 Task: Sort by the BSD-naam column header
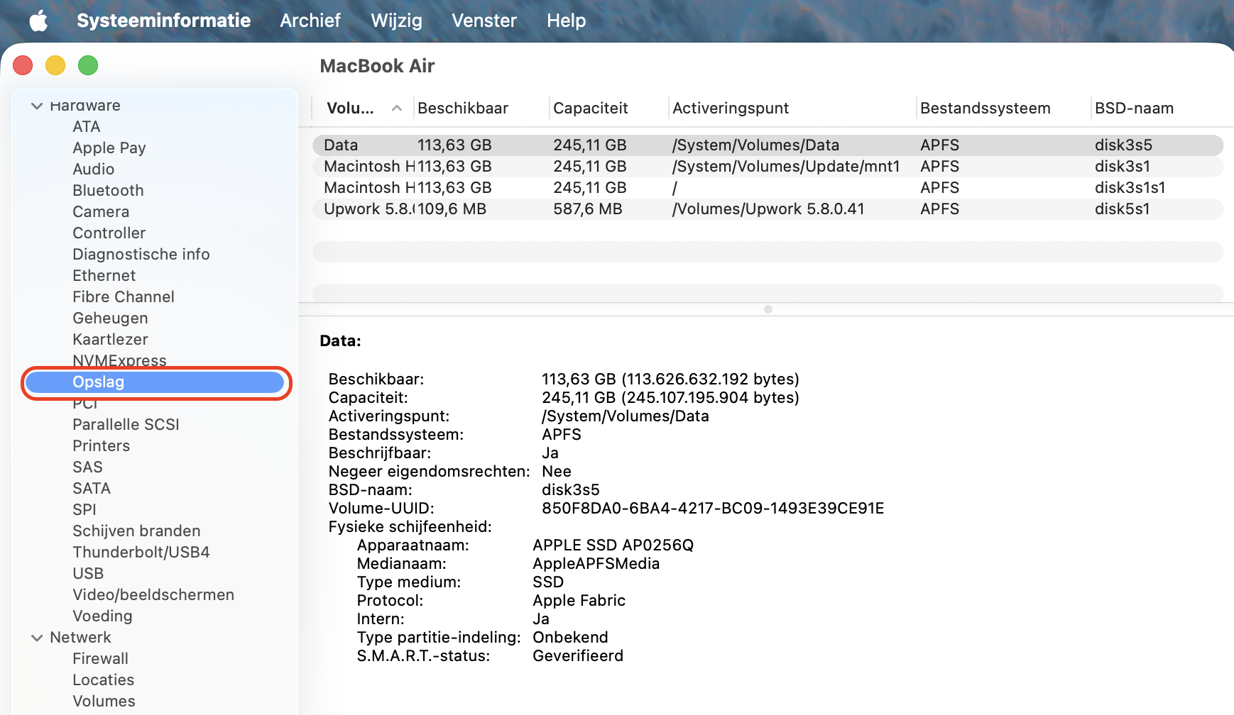(x=1134, y=108)
